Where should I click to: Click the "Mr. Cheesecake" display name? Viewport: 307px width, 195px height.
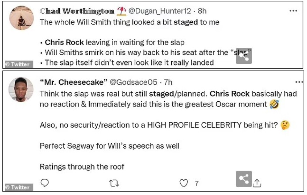[73, 83]
